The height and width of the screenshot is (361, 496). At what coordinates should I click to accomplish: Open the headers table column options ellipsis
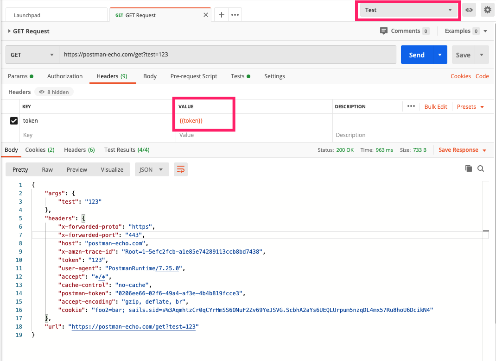pyautogui.click(x=411, y=106)
